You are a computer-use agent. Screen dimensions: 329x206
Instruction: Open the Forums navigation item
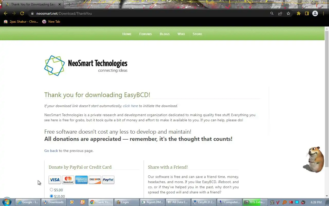pyautogui.click(x=145, y=34)
